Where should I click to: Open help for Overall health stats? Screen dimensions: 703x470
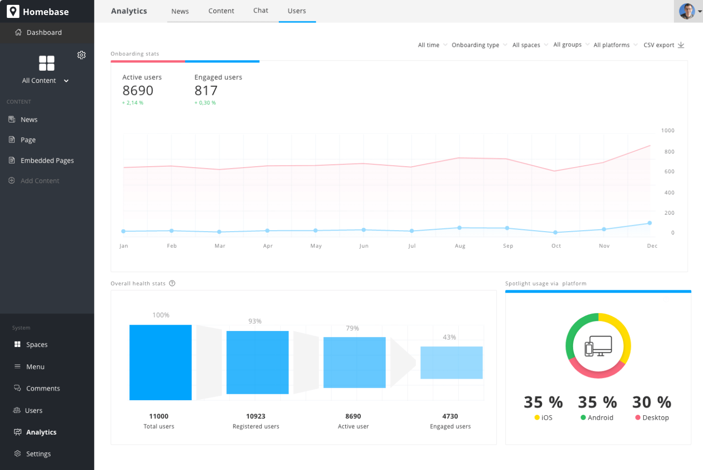(x=172, y=283)
